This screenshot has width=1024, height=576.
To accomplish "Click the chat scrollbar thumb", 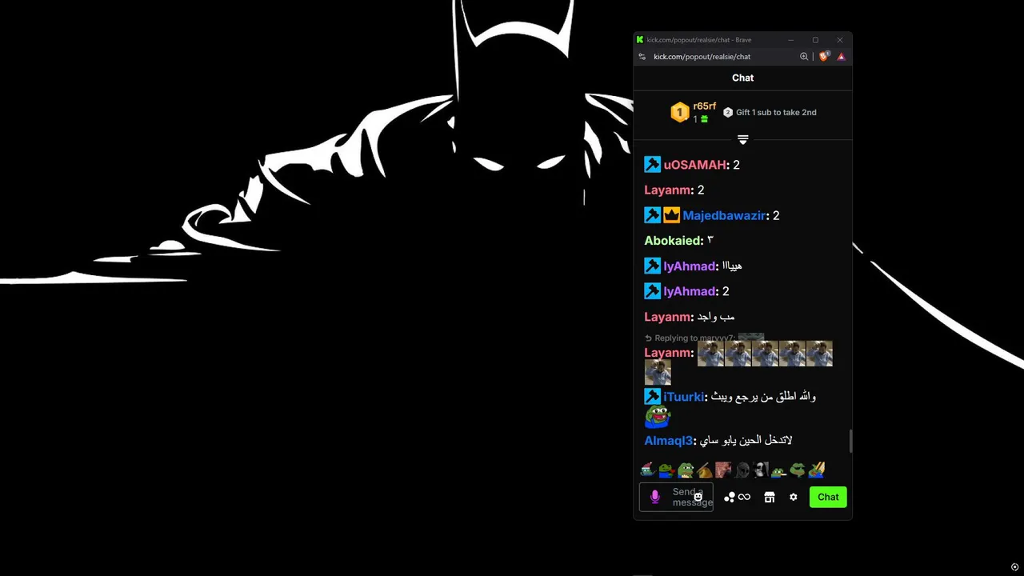I will (x=850, y=441).
